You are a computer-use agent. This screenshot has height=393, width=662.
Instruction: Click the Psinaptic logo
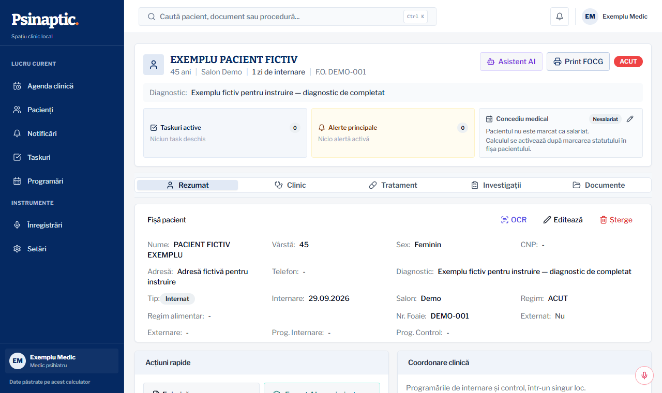(45, 20)
